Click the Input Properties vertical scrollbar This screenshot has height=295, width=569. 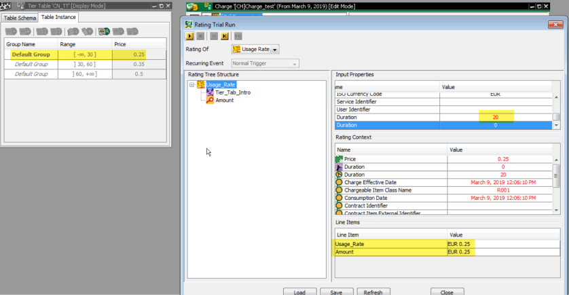[x=557, y=105]
